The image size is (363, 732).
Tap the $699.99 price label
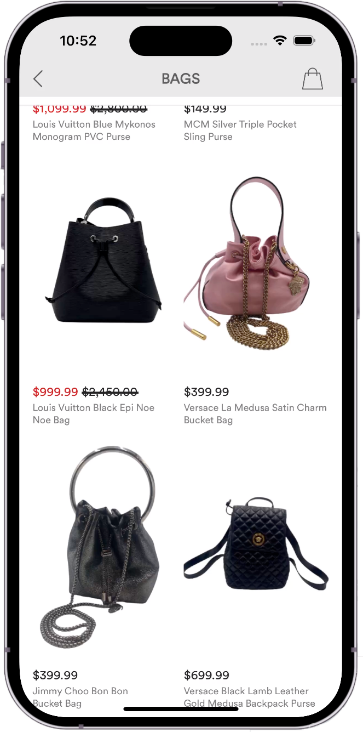(206, 675)
